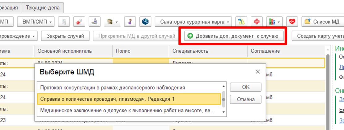Screen dimensions: 344x130
Task: Confirm selection with the OK button
Action: pos(246,87)
